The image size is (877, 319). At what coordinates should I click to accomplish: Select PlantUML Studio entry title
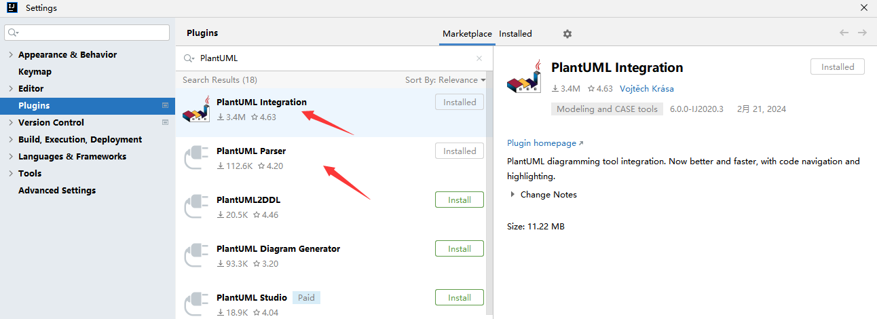click(x=252, y=298)
